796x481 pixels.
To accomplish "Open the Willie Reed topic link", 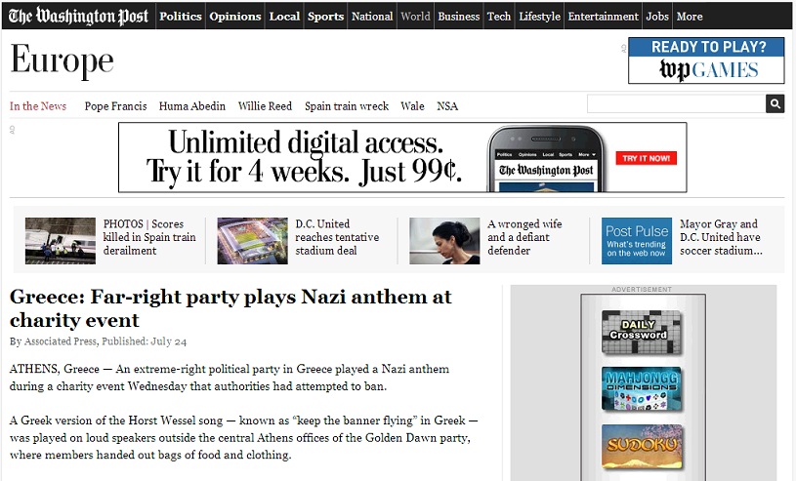I will pos(265,106).
